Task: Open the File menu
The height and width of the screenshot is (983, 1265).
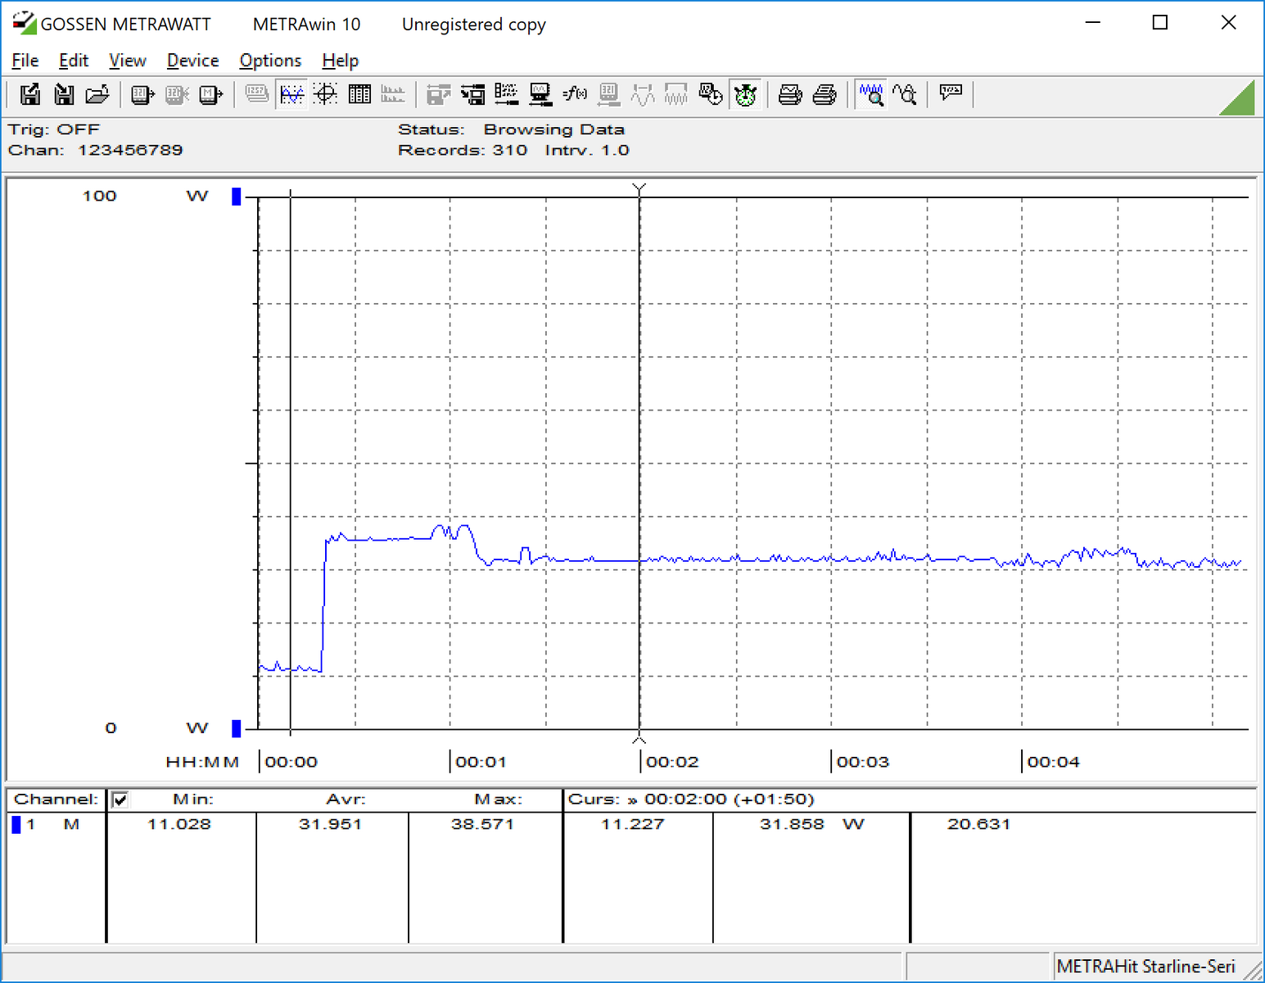Action: point(25,61)
